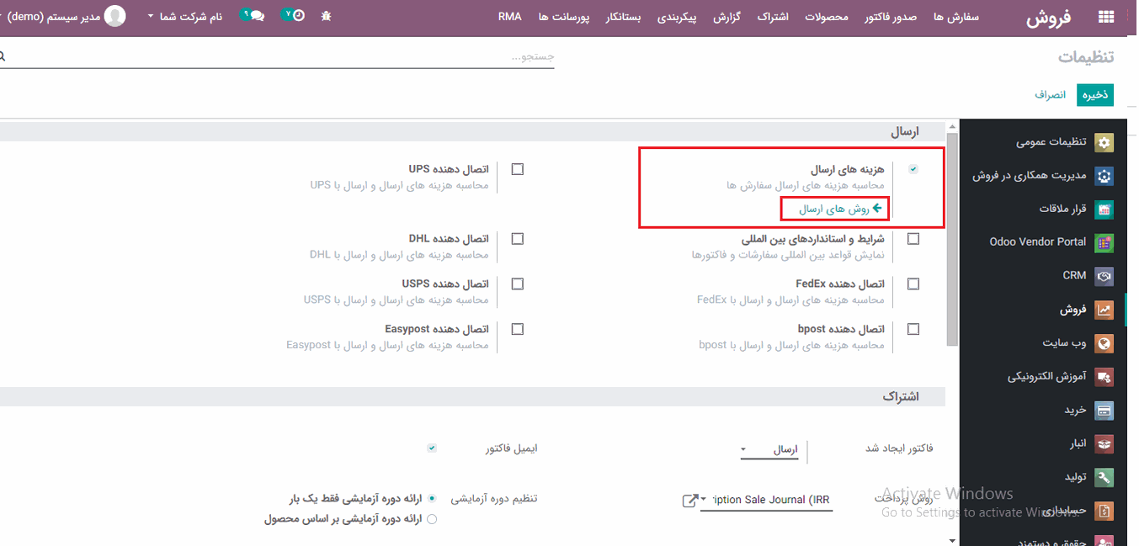Open the CRM settings sidebar icon

click(x=1104, y=276)
